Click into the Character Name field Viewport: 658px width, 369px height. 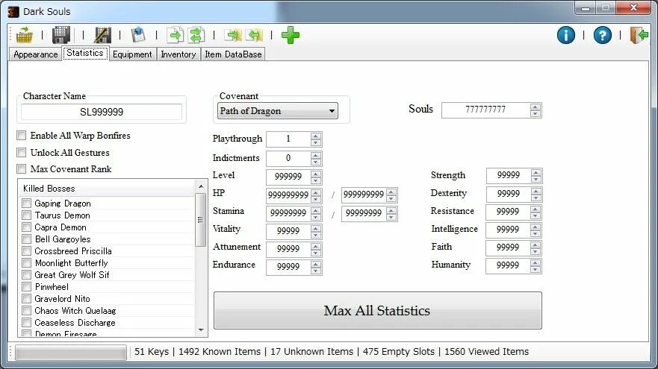(102, 112)
